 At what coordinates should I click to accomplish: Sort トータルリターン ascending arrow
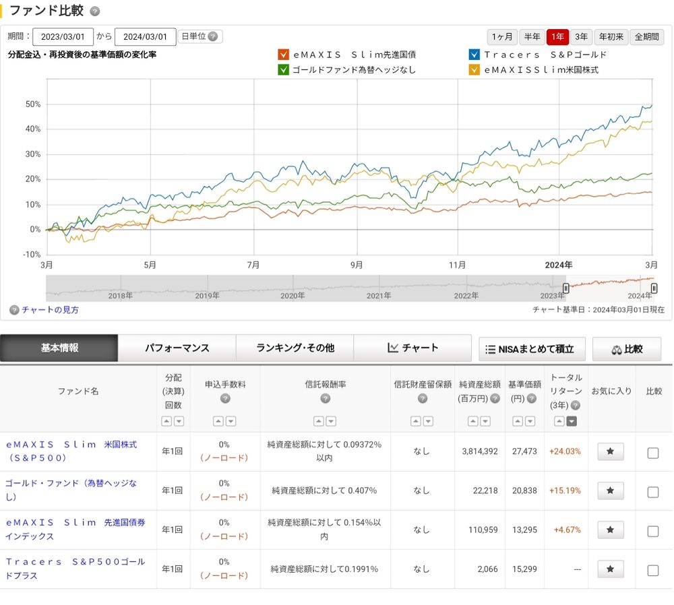(x=559, y=421)
